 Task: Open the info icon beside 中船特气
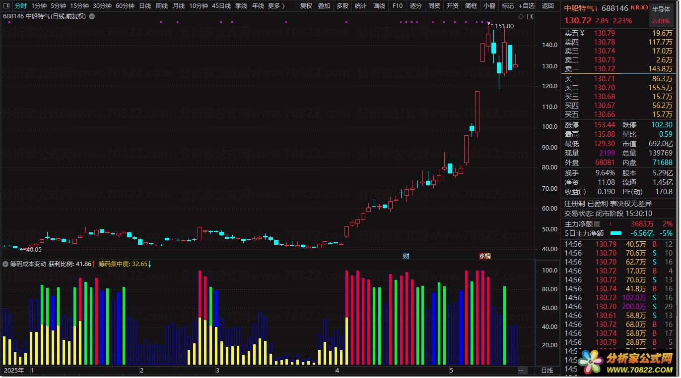click(x=596, y=8)
